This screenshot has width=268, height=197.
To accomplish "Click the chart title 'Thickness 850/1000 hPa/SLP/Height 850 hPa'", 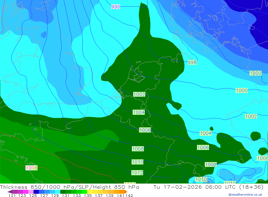I will tap(69, 187).
